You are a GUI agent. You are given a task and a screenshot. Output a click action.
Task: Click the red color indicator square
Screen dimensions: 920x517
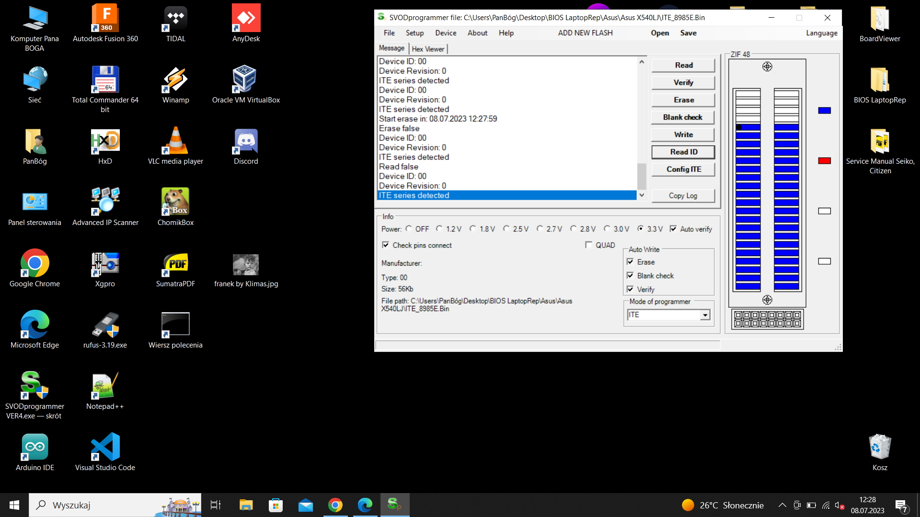(x=824, y=161)
